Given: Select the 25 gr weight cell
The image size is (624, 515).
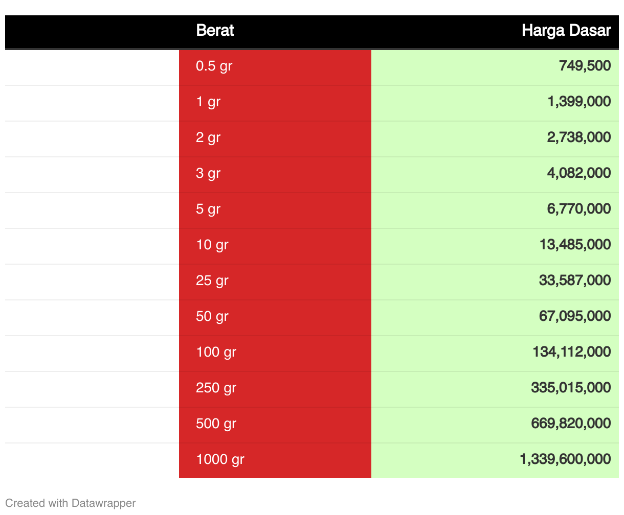Looking at the screenshot, I should (x=275, y=282).
